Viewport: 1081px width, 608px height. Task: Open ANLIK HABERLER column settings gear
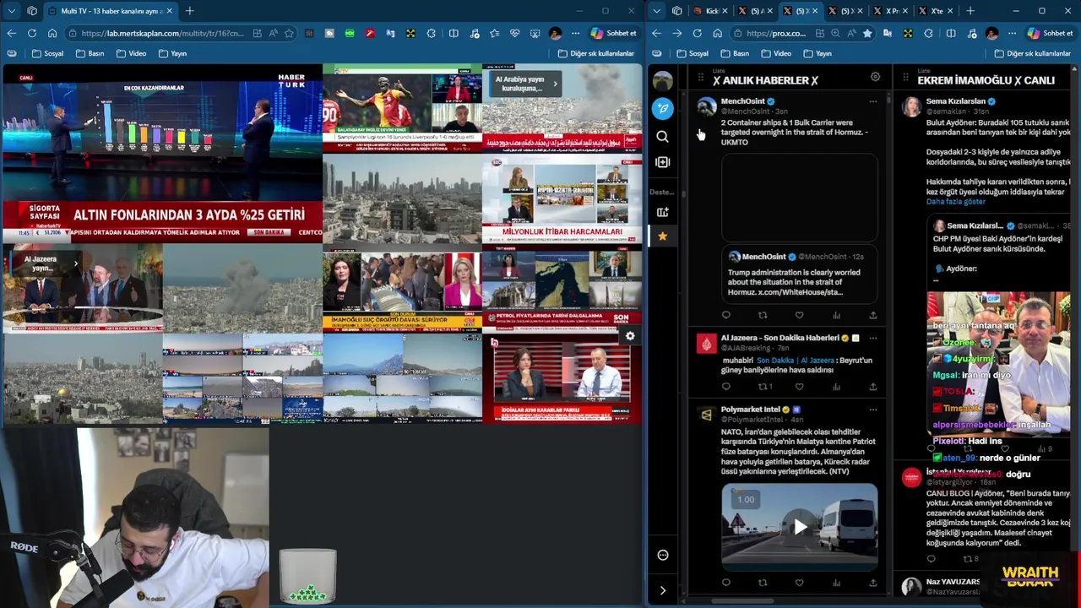pos(875,77)
